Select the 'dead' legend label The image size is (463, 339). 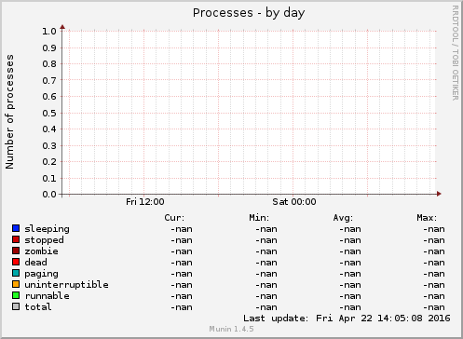point(35,262)
